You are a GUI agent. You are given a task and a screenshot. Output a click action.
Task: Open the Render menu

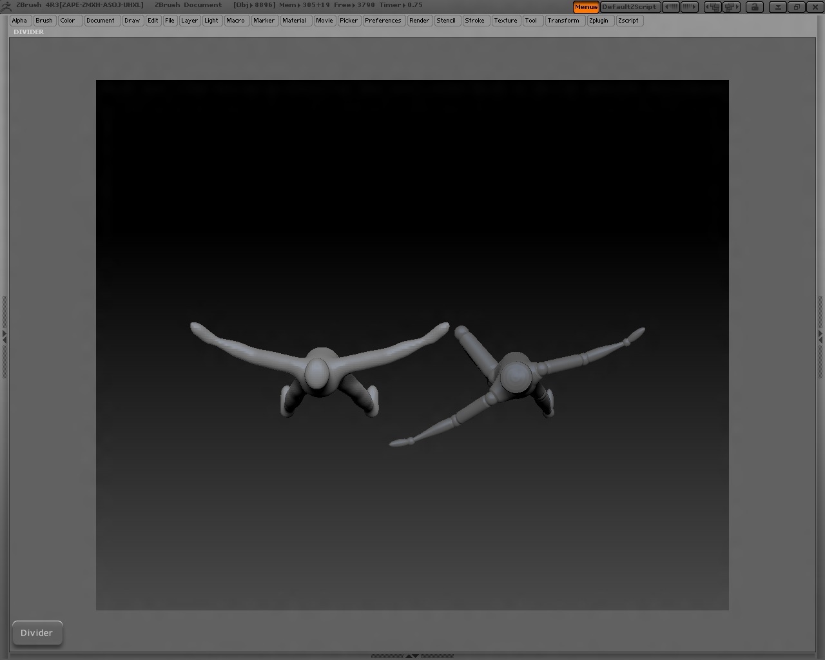point(420,21)
